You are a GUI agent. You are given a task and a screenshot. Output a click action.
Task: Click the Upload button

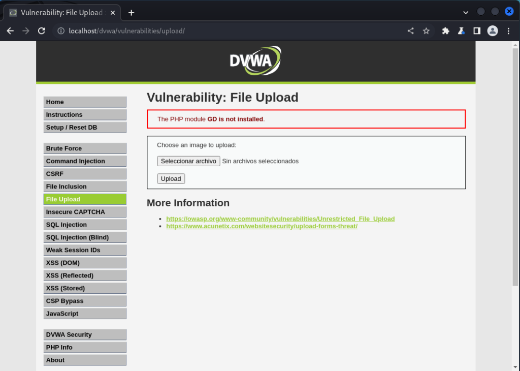(x=171, y=178)
